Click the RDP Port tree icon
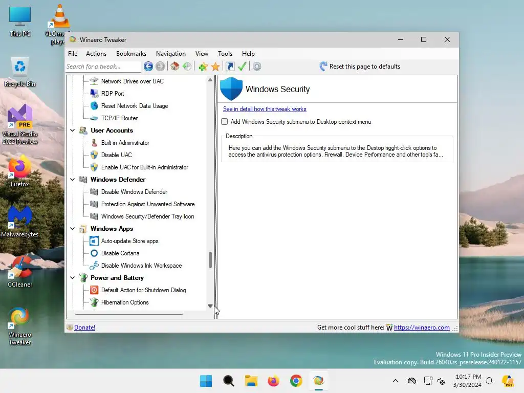This screenshot has width=524, height=393. 94,94
